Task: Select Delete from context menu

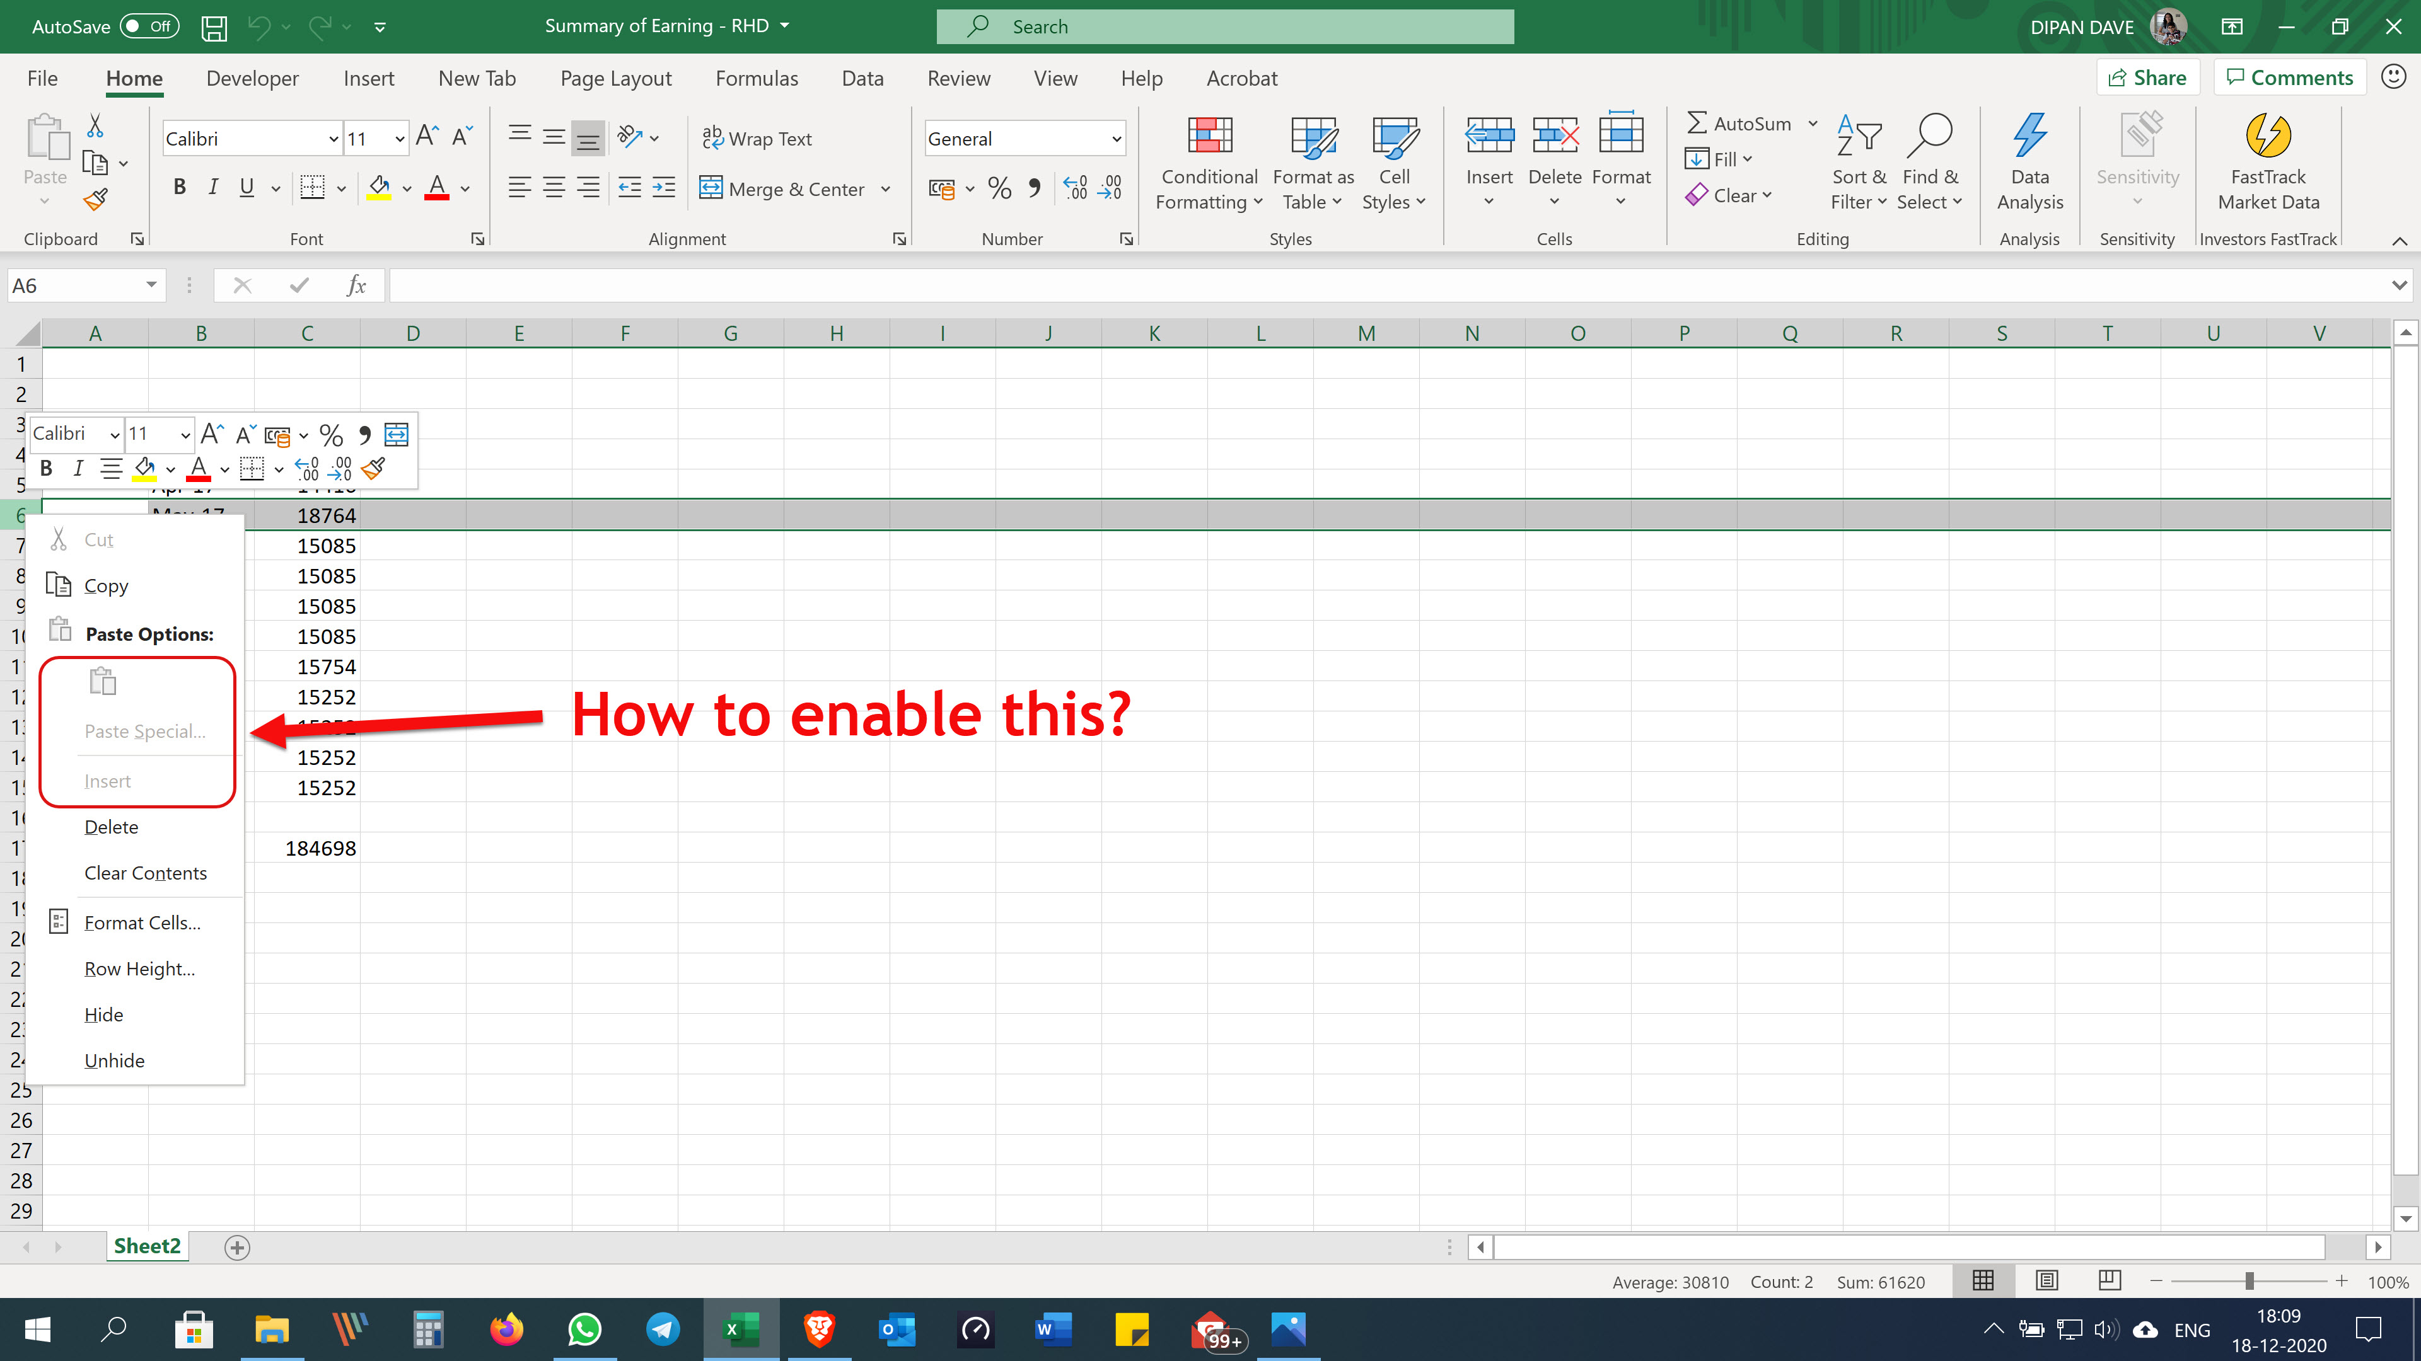Action: [112, 826]
